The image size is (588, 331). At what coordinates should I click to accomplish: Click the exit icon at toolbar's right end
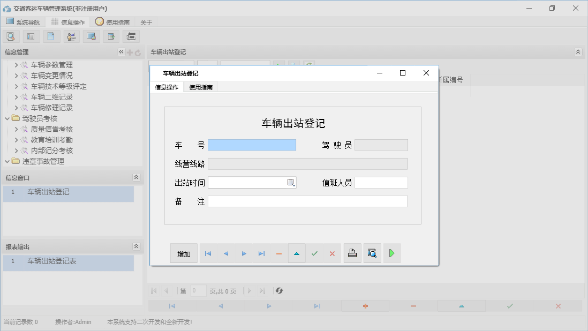(x=131, y=36)
